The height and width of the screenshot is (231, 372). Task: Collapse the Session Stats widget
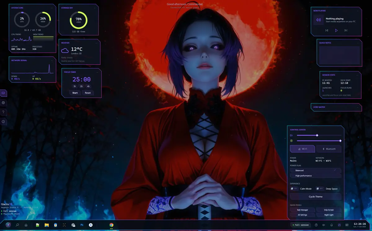(x=357, y=75)
